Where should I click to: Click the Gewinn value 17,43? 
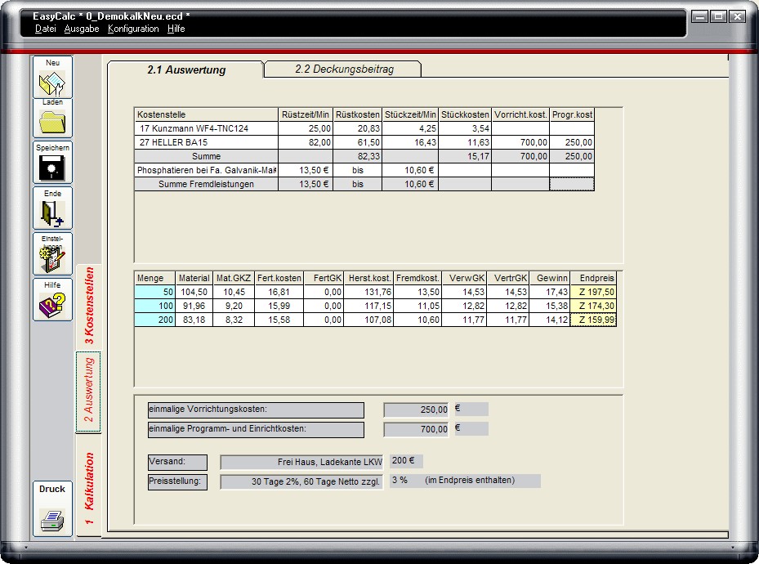click(x=550, y=292)
